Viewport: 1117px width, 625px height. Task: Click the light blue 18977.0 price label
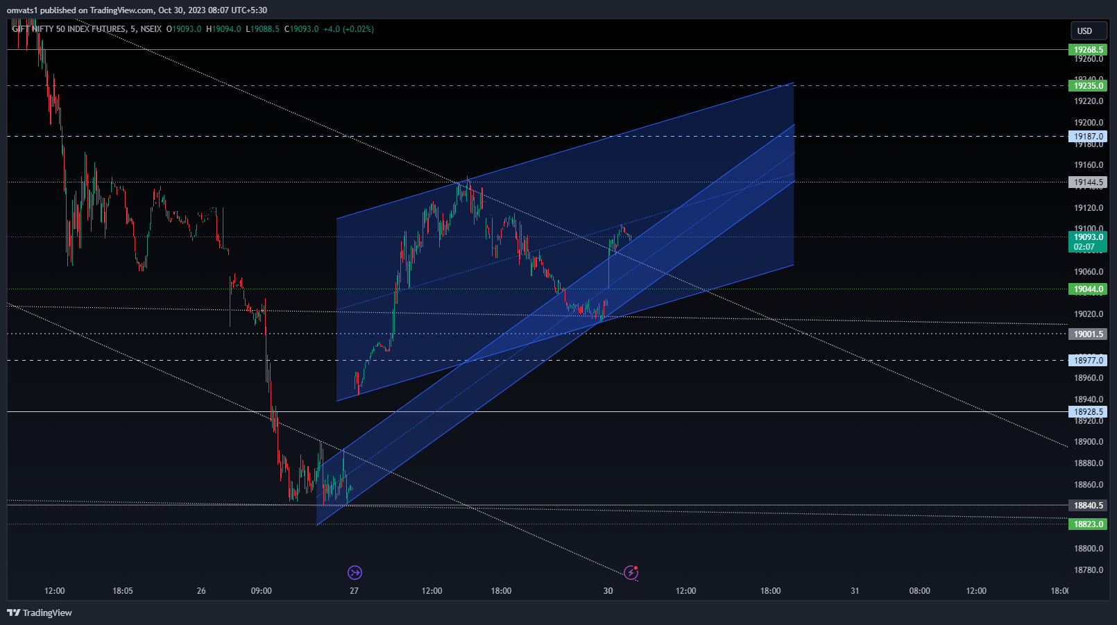pyautogui.click(x=1088, y=361)
